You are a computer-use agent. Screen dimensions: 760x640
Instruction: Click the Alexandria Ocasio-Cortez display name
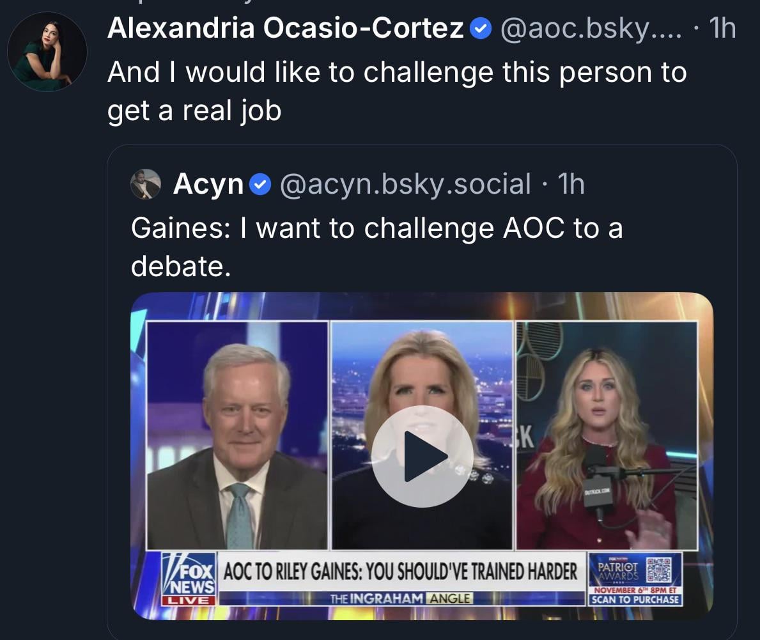point(285,29)
